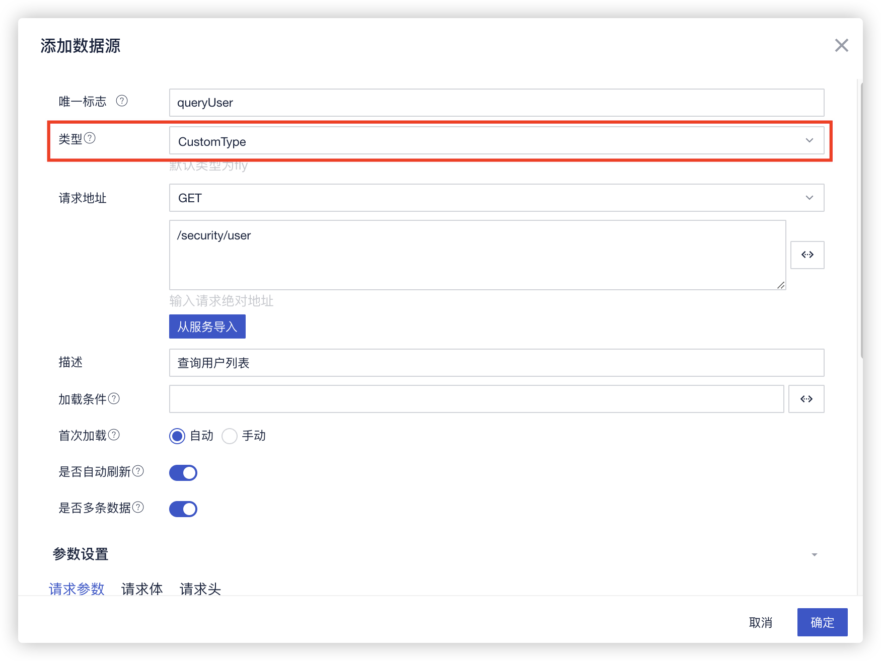Select 手动 radio for first load

click(x=230, y=436)
